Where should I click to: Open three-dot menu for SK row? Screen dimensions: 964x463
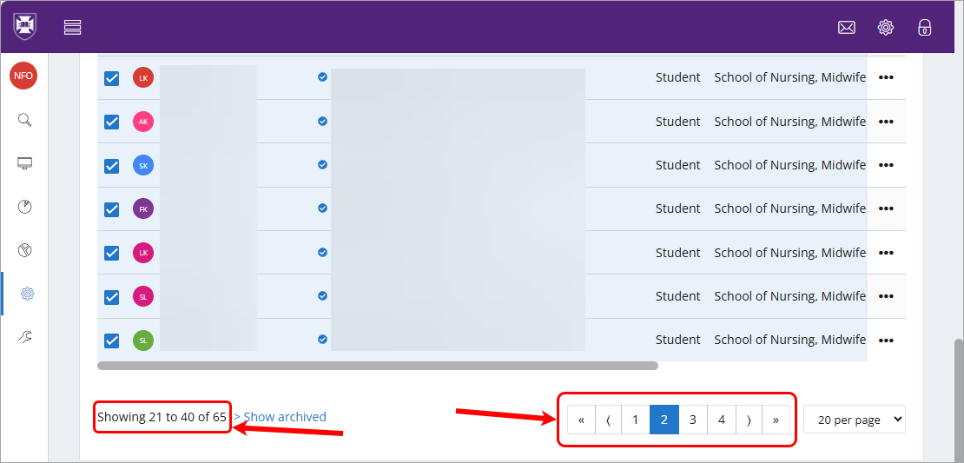click(886, 165)
